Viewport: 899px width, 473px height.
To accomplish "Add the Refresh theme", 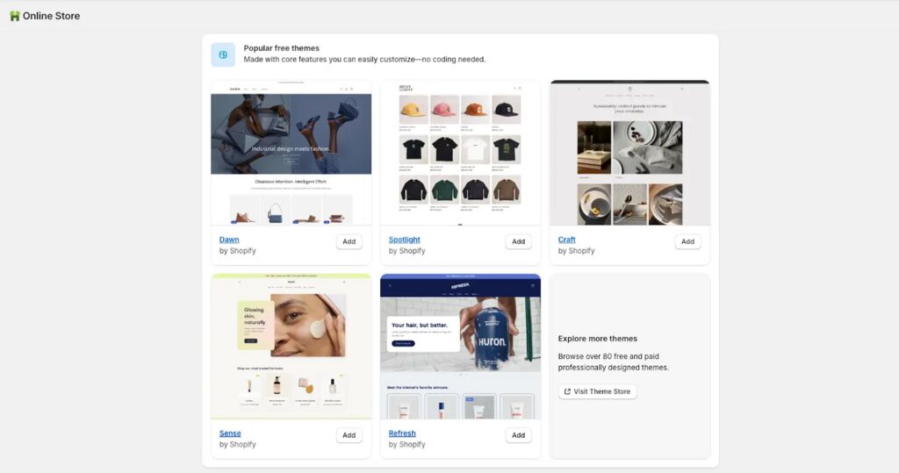I will coord(518,435).
